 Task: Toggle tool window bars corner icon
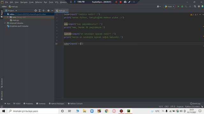pos(2,106)
